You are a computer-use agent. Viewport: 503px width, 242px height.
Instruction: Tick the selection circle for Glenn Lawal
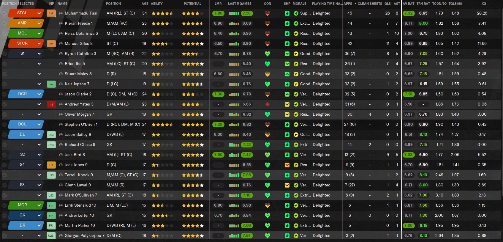(x=4, y=185)
